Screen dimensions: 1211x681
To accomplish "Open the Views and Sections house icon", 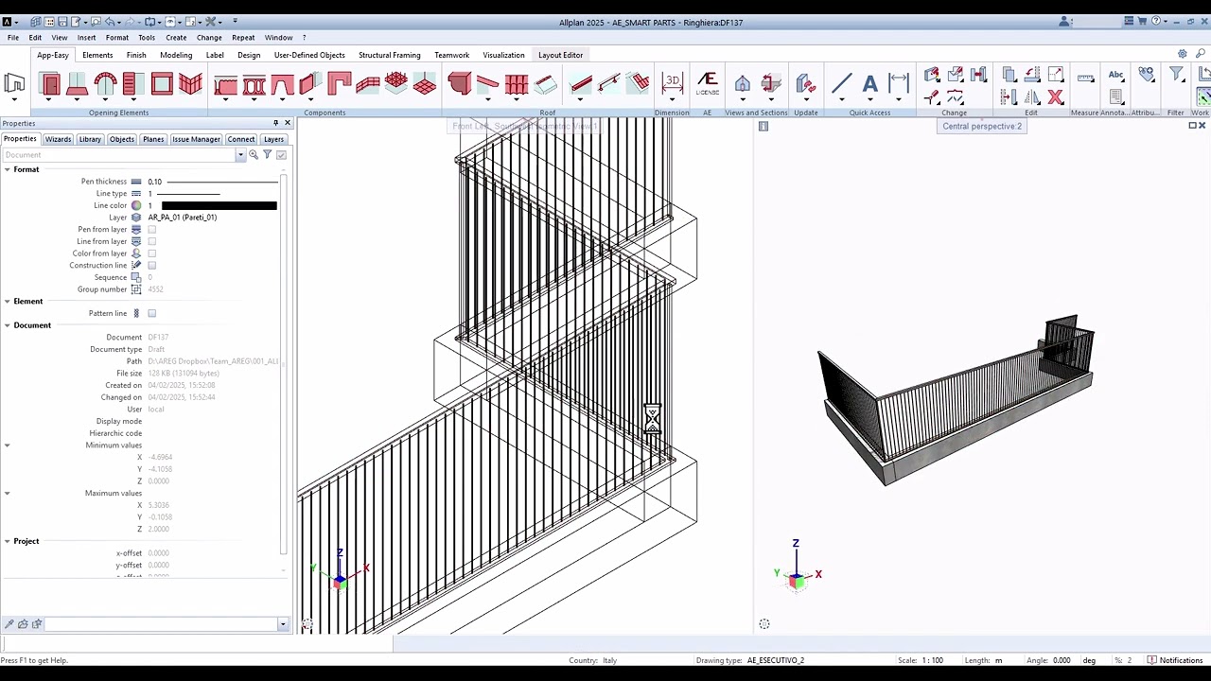I will tap(742, 84).
